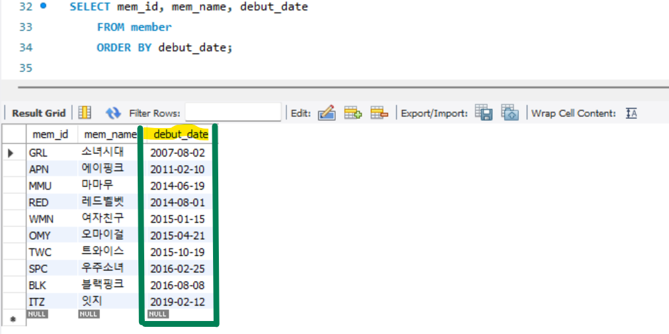
Task: Select the 2014-06-19 date cell
Action: coord(178,186)
